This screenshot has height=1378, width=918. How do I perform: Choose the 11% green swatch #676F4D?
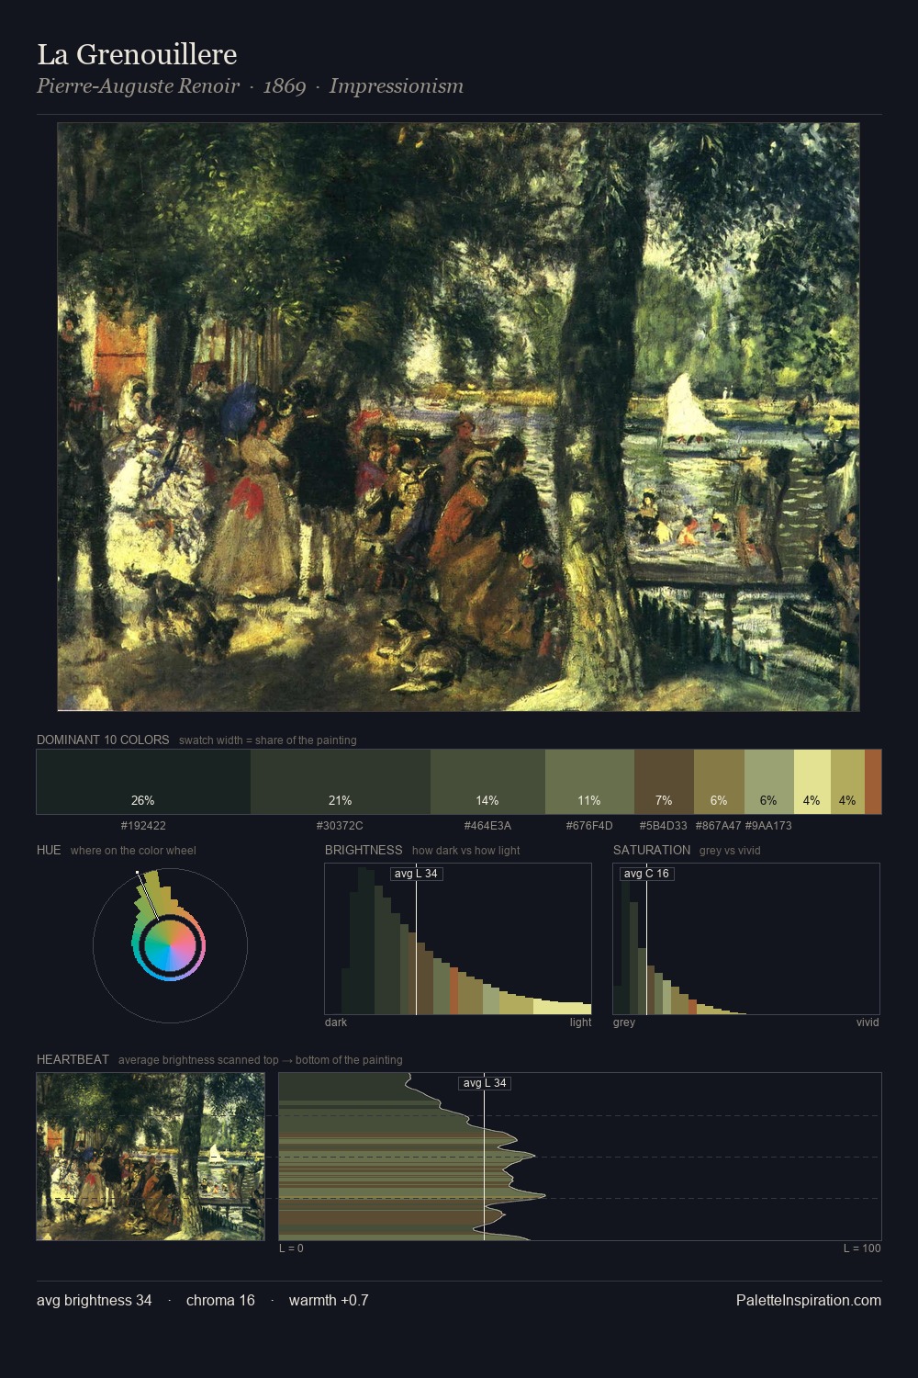coord(589,782)
